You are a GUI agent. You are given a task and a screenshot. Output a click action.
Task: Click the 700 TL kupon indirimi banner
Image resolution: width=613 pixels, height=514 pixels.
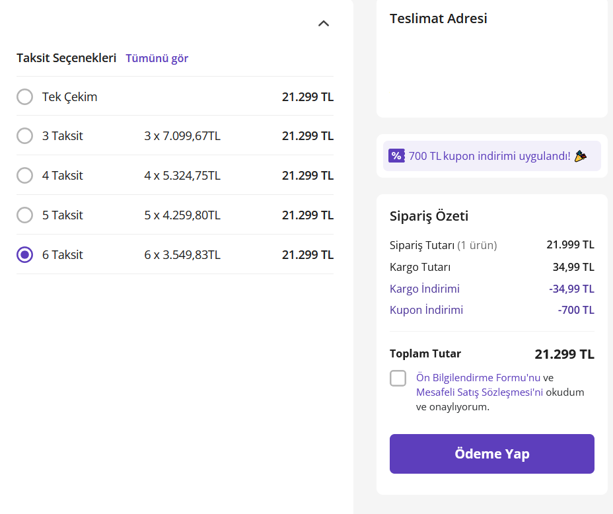pos(489,156)
